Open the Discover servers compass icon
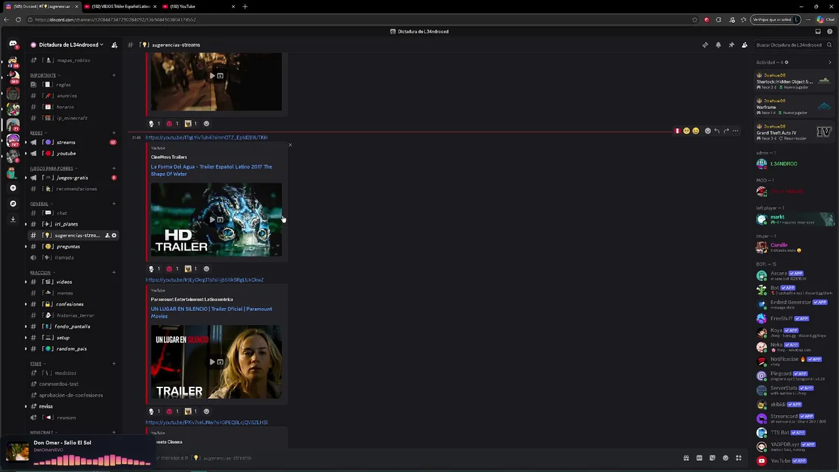This screenshot has width=839, height=472. (x=13, y=204)
